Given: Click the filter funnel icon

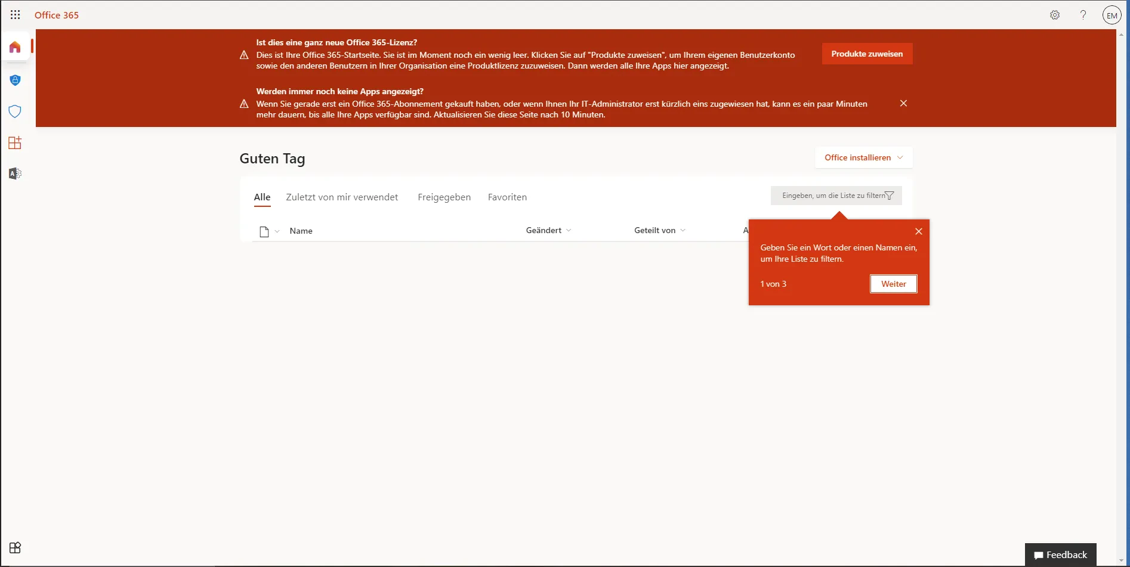Looking at the screenshot, I should pyautogui.click(x=889, y=196).
